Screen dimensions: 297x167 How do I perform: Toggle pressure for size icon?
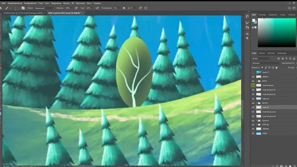(140, 8)
